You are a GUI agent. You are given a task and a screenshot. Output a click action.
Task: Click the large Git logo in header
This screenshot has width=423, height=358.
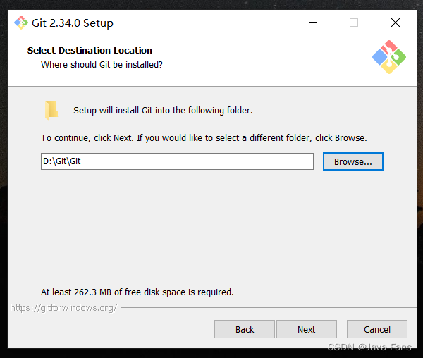389,57
